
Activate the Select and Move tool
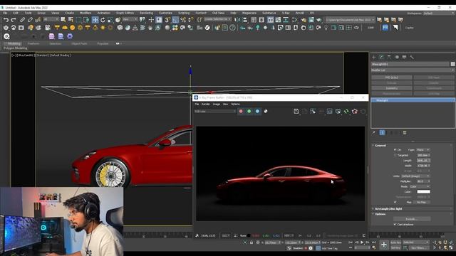pyautogui.click(x=95, y=20)
